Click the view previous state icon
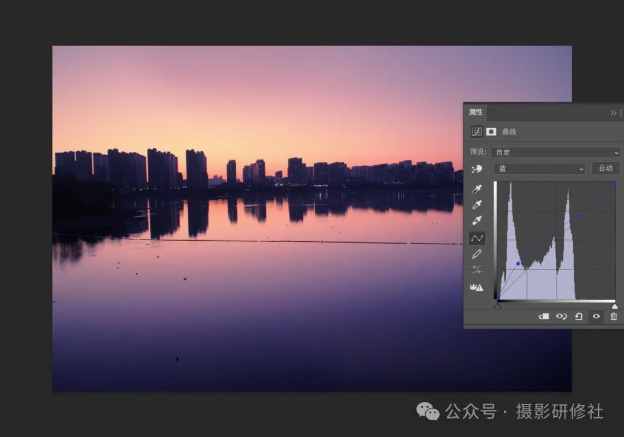Viewport: 624px width, 437px height. coord(562,316)
